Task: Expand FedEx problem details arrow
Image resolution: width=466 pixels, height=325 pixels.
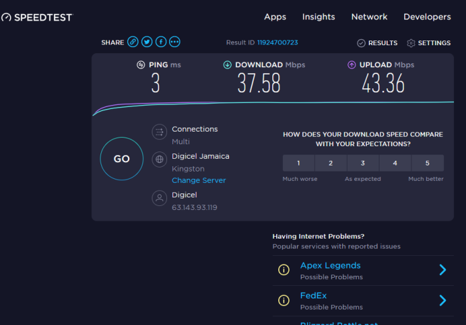Action: [x=442, y=300]
